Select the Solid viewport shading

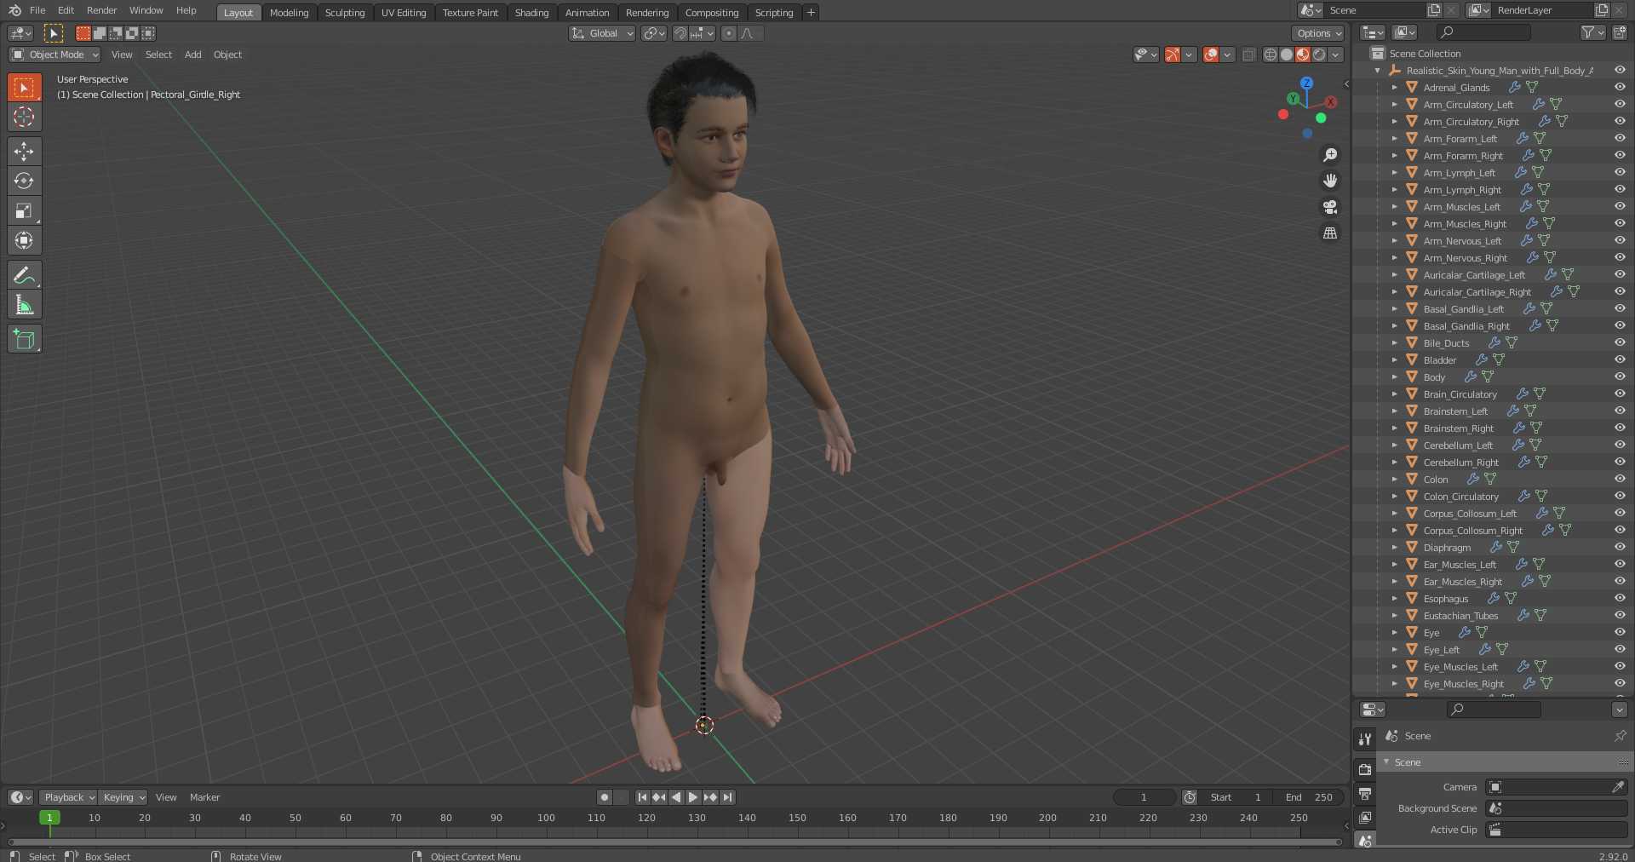click(1287, 55)
